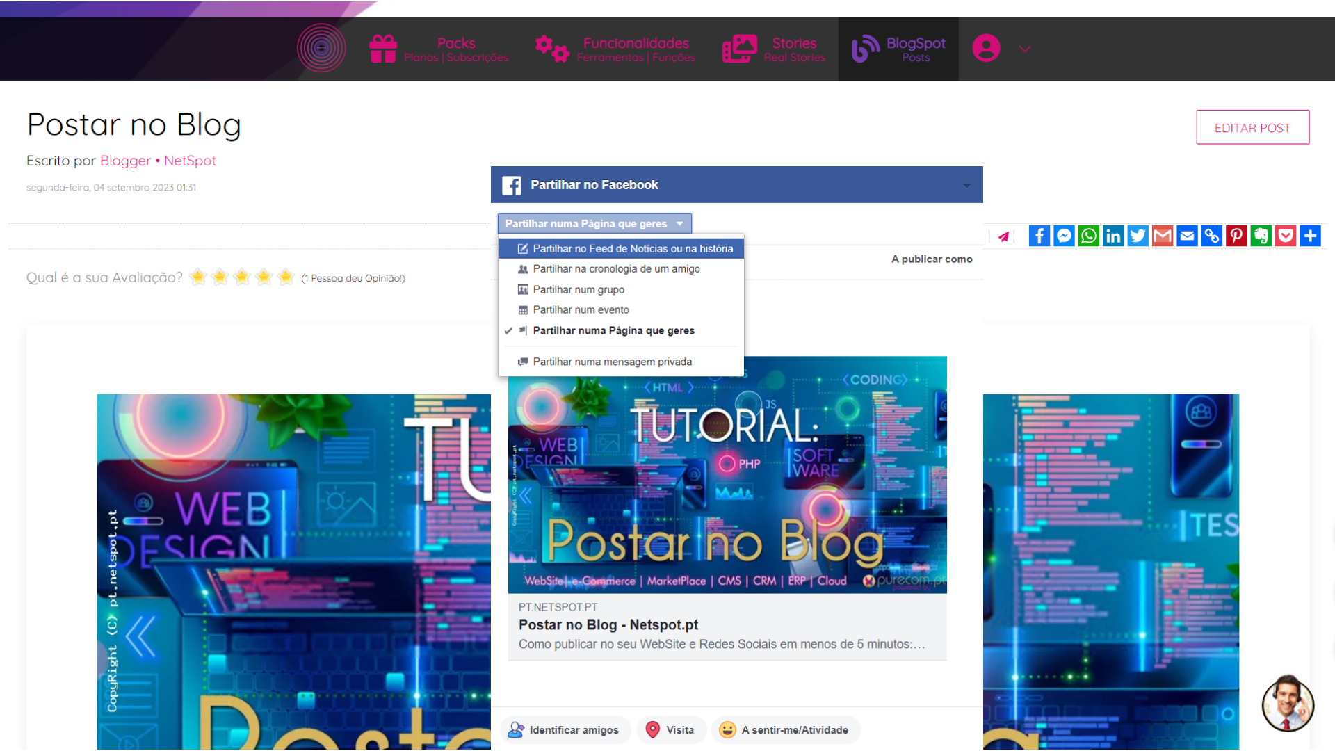1335x751 pixels.
Task: Expand the 'Partilhar numa Página que geres' dropdown
Action: pos(594,224)
